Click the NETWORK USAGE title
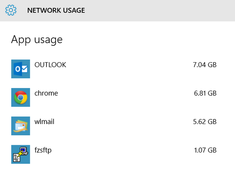Screen dimensions: 235x169 pos(56,11)
